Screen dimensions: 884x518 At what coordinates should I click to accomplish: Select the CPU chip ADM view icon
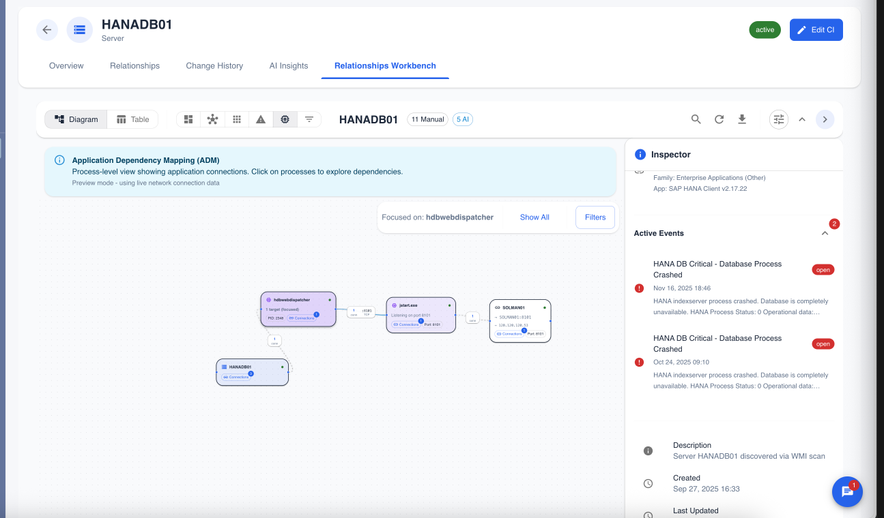coord(285,119)
